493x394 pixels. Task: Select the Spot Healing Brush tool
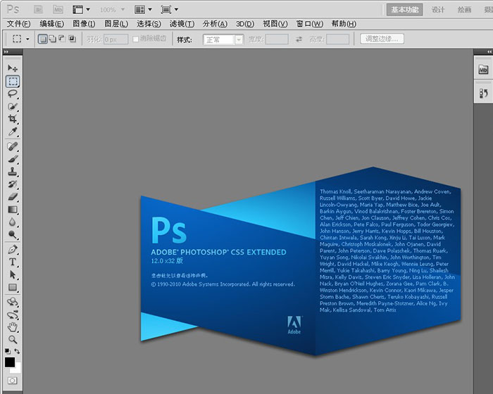13,146
